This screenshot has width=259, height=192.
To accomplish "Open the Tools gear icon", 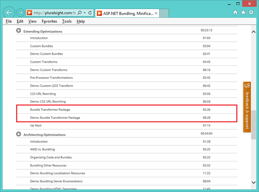I will [251, 12].
